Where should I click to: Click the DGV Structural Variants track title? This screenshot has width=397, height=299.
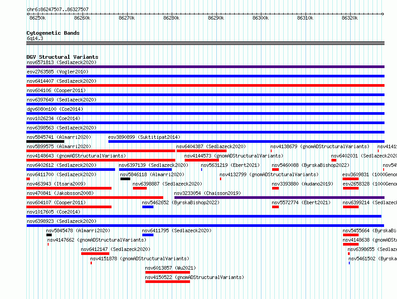click(62, 57)
